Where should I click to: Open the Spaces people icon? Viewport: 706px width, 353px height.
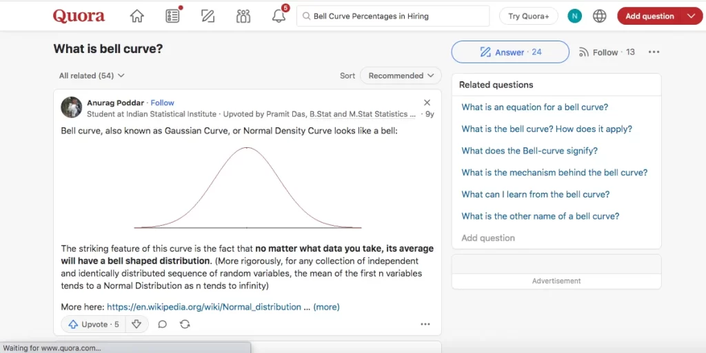[243, 16]
